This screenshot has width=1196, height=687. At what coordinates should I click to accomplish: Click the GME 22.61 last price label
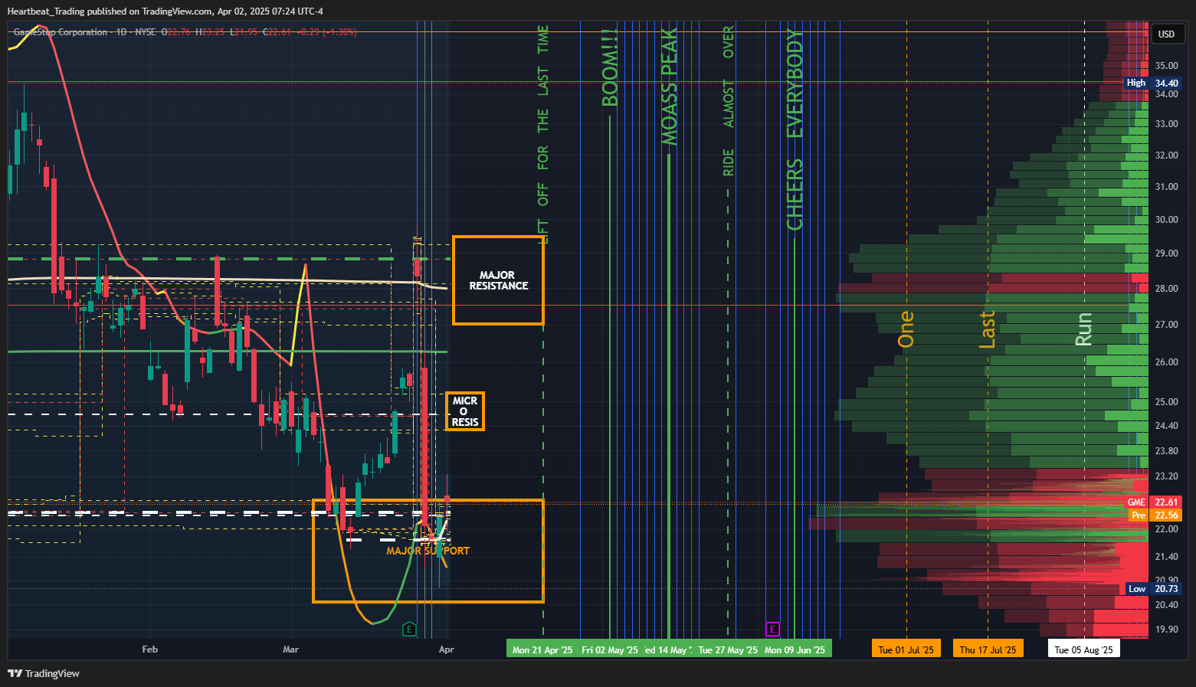tap(1152, 502)
